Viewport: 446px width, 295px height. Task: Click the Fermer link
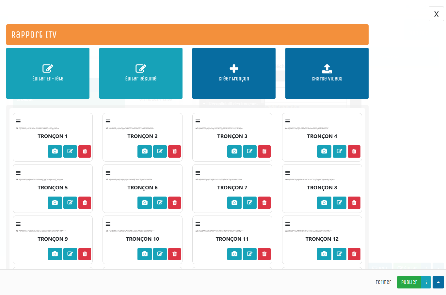coord(383,282)
